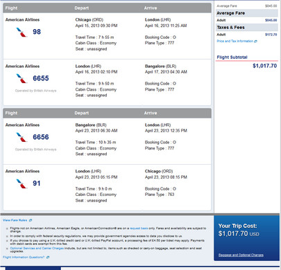Click the American Airlines logo for flight 91

click(22, 183)
